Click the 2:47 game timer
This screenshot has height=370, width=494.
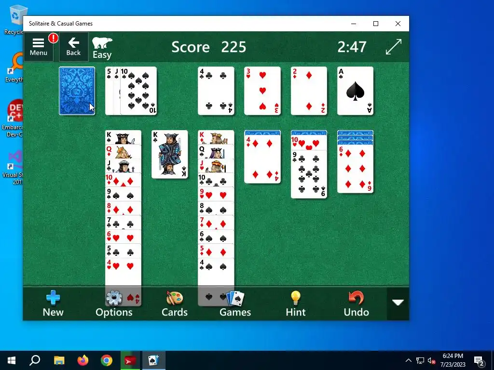(x=352, y=47)
